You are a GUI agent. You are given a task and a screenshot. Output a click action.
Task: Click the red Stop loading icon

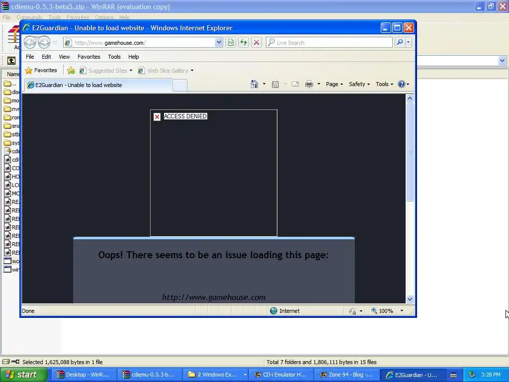point(256,43)
